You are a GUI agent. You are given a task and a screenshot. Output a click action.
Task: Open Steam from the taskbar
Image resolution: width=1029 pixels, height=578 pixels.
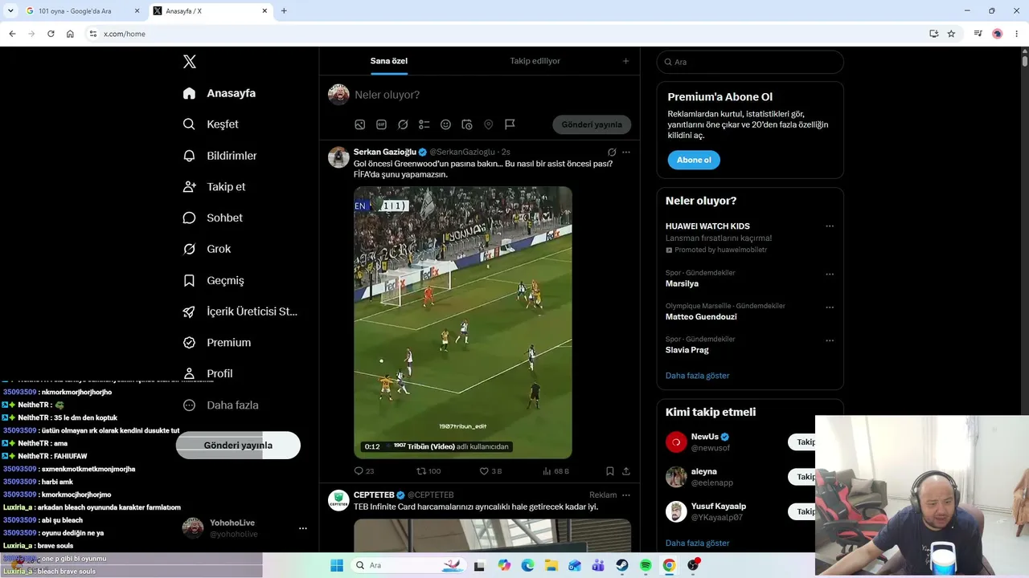[x=622, y=565]
